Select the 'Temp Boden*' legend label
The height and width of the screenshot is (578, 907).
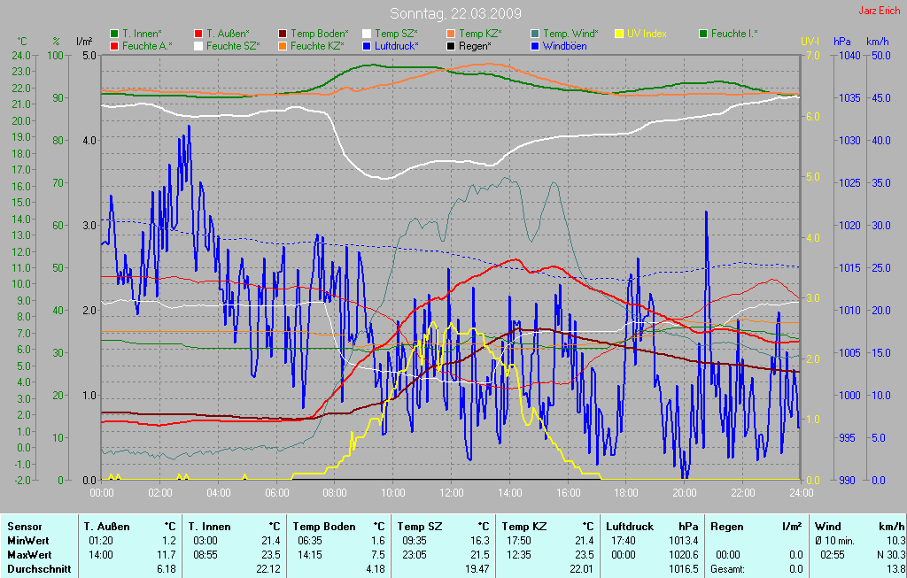[x=320, y=35]
